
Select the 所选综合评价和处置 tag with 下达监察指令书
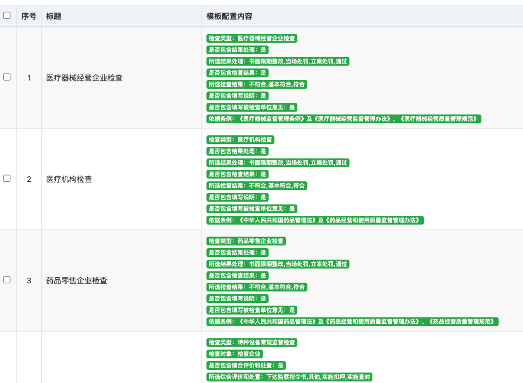[x=289, y=377]
